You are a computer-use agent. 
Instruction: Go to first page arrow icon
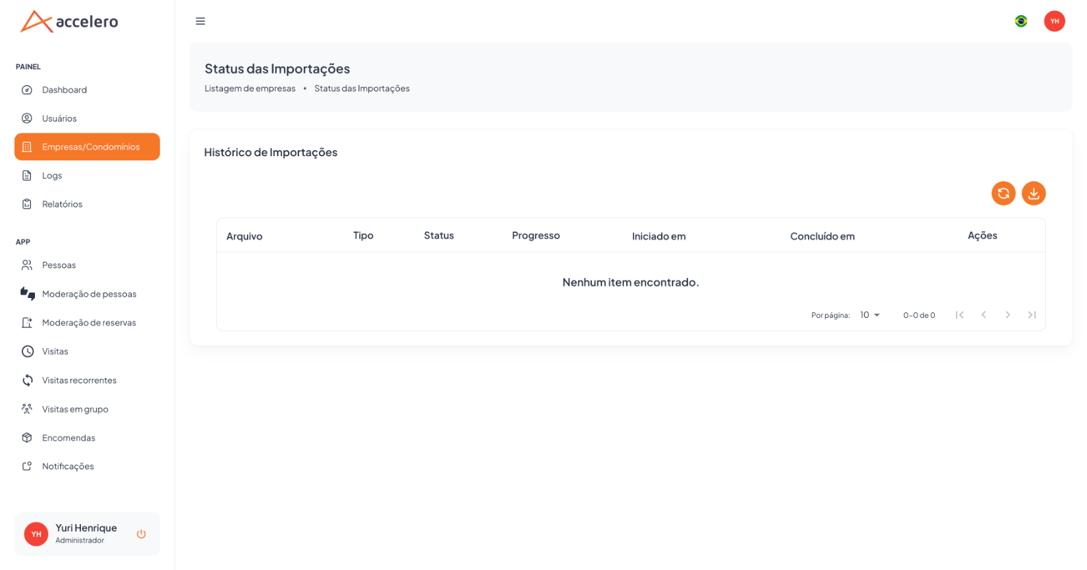[x=959, y=315]
